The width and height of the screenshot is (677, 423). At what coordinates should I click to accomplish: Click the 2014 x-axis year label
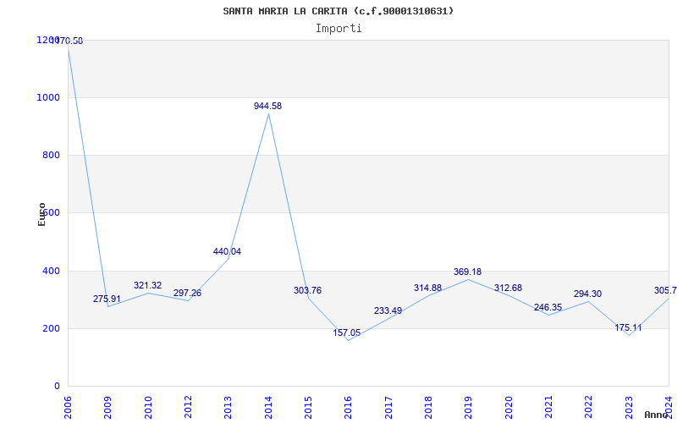(x=268, y=408)
